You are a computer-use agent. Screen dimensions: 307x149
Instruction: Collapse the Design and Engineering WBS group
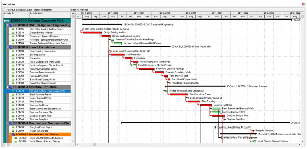7,25
